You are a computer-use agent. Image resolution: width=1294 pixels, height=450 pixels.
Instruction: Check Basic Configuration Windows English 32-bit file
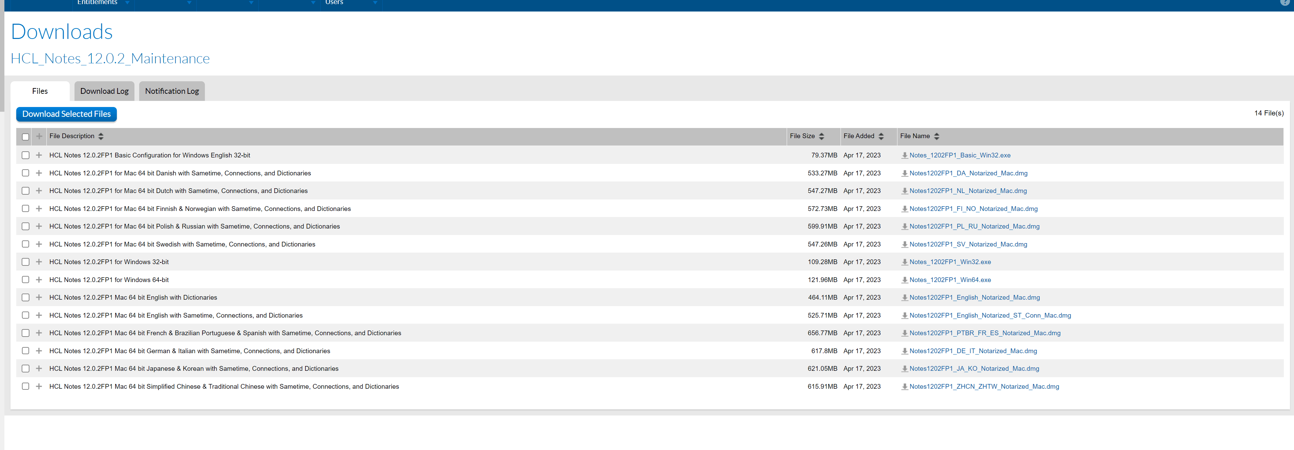[x=26, y=155]
